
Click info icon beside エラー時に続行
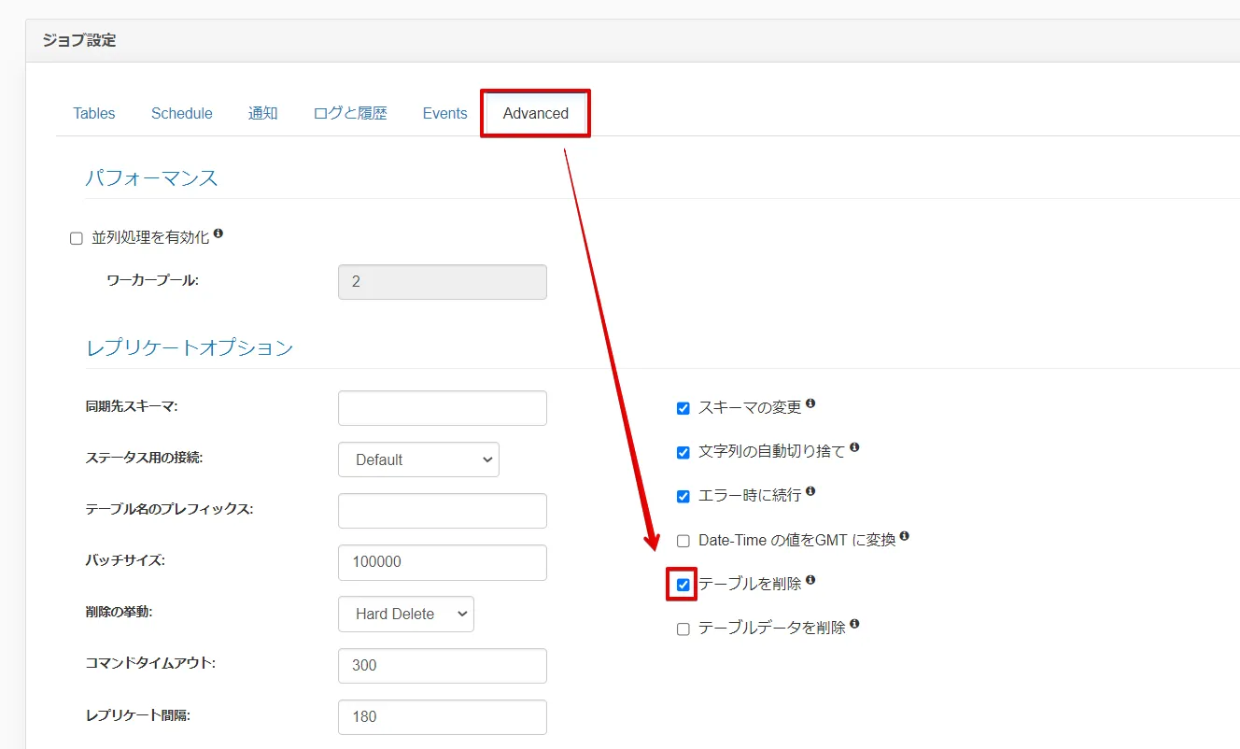click(810, 491)
